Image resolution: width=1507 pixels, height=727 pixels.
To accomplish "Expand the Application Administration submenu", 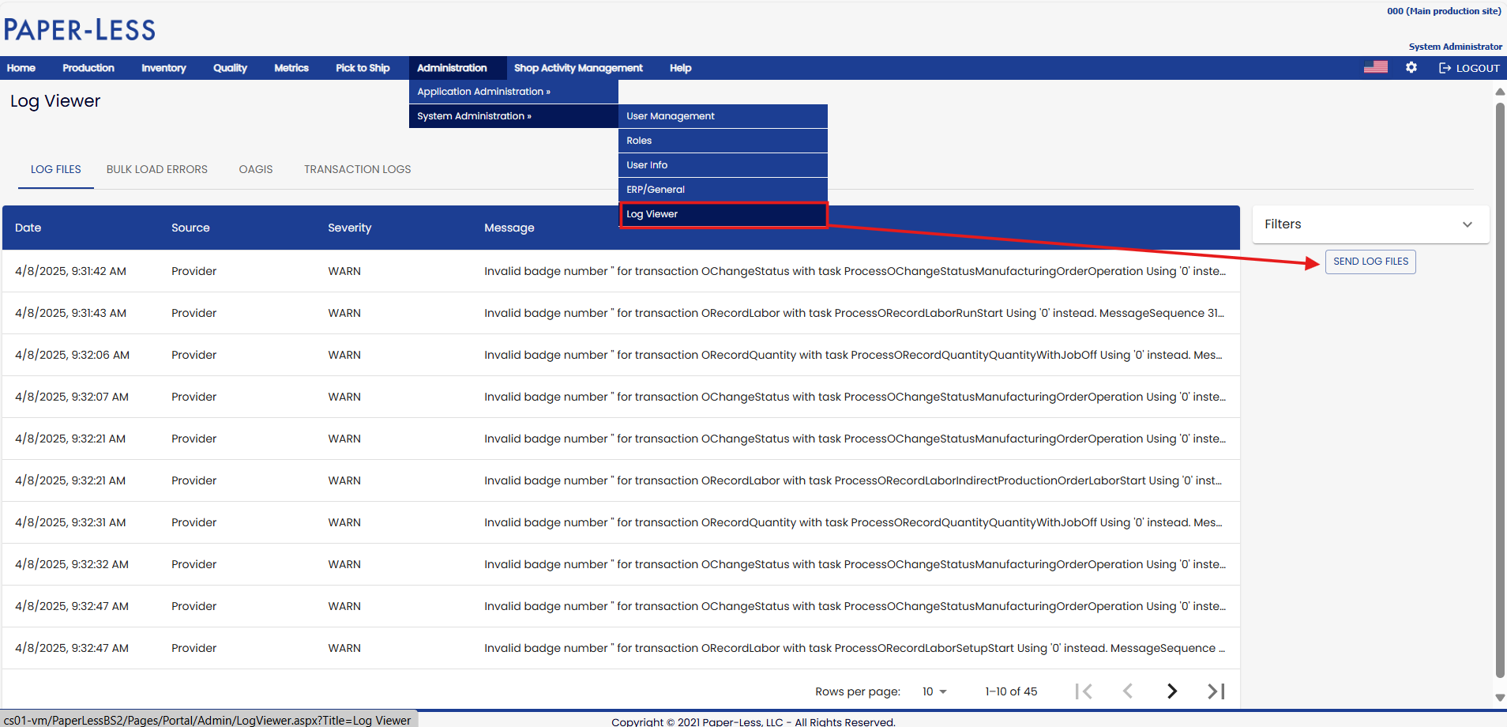I will click(x=513, y=92).
